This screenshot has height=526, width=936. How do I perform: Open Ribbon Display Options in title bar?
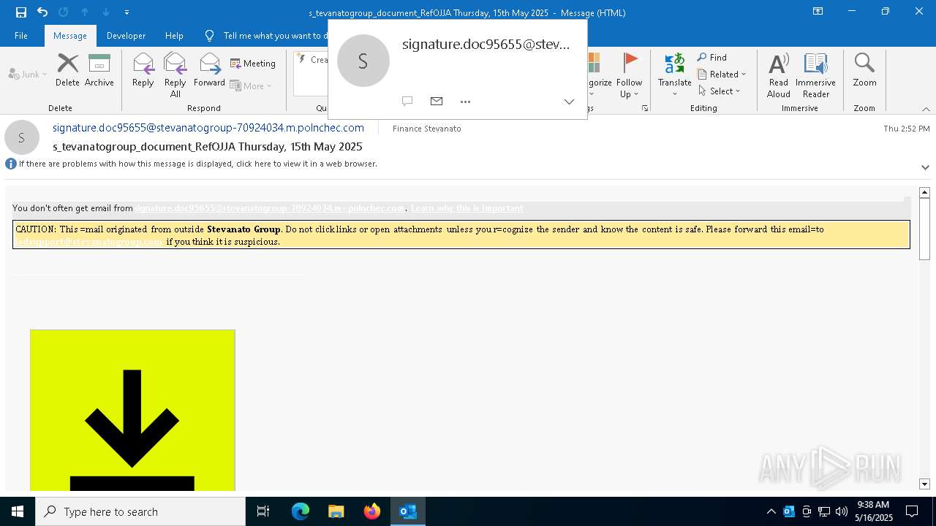[818, 12]
